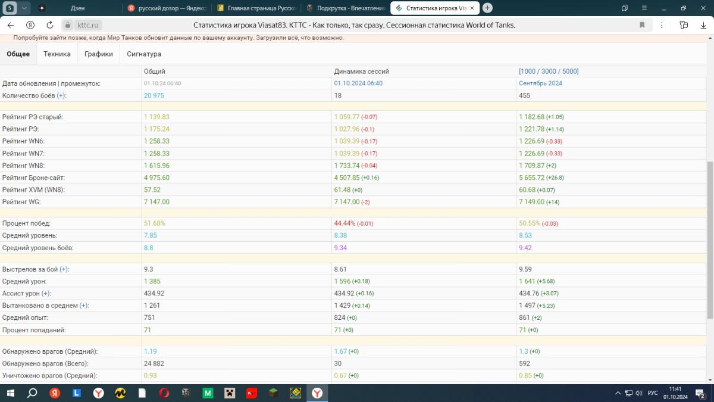Viewport: 714px width, 402px height.
Task: Launch Minecraft creeper icon in taskbar
Action: [x=230, y=393]
